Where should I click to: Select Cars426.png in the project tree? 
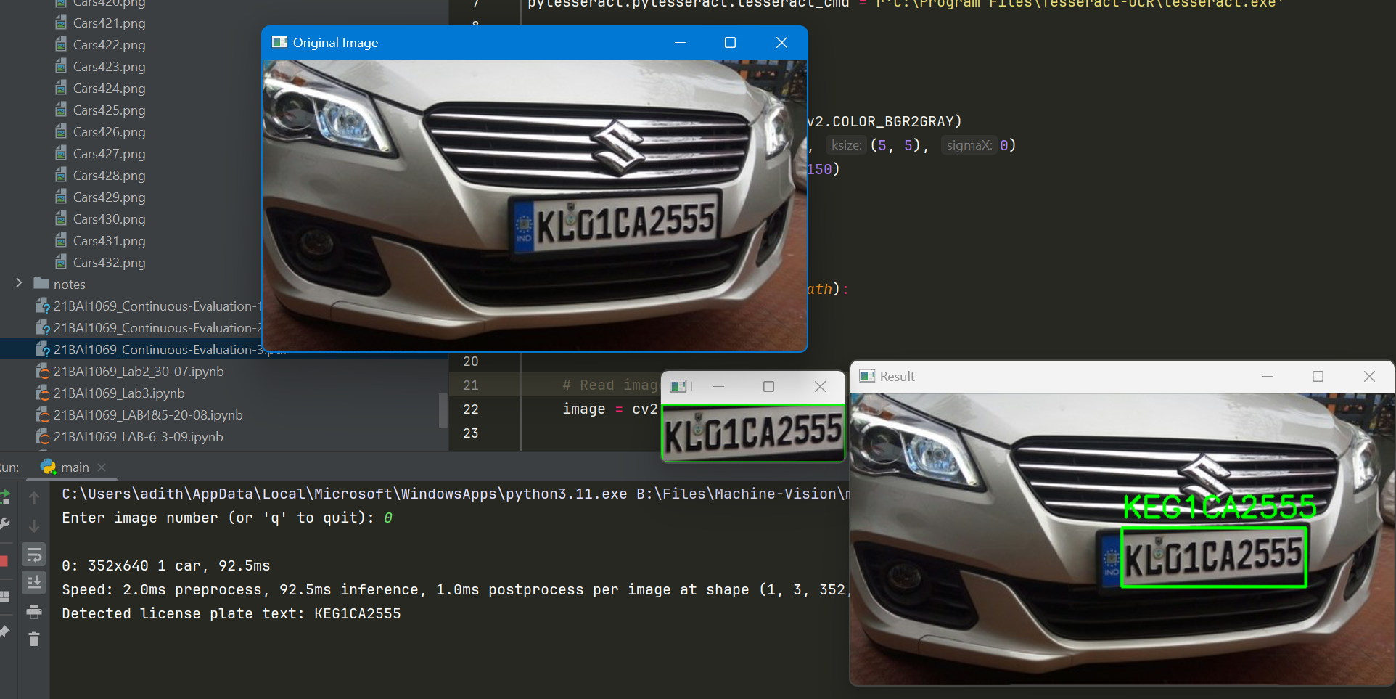109,132
